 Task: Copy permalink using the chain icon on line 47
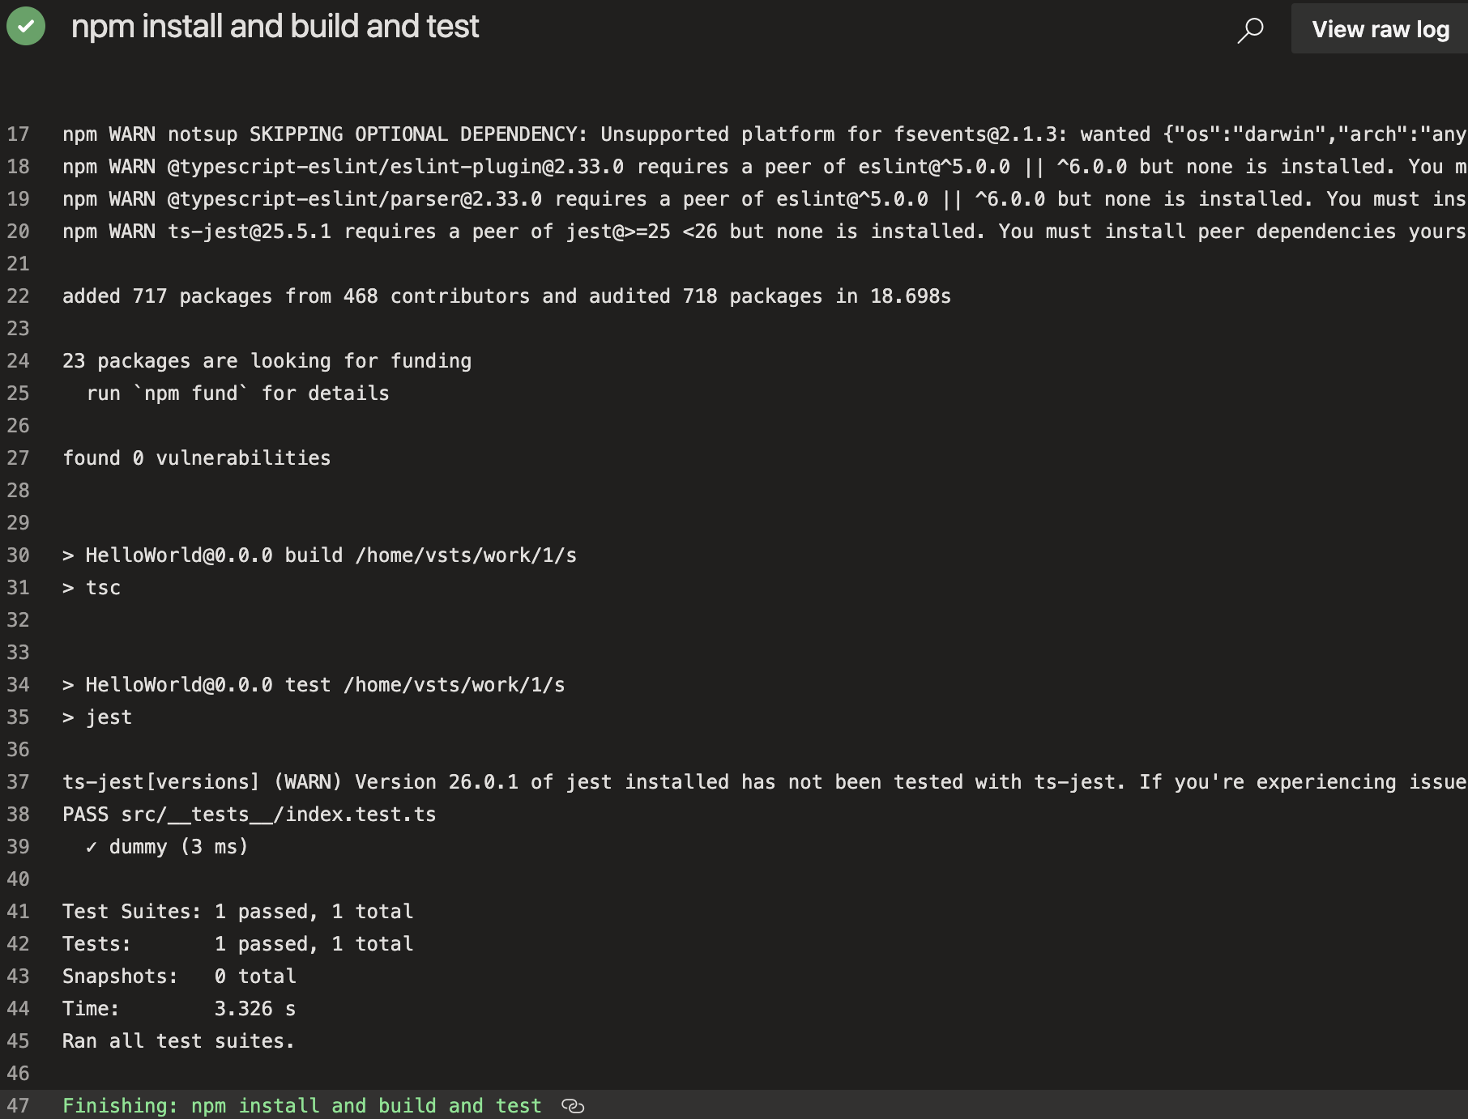574,1105
